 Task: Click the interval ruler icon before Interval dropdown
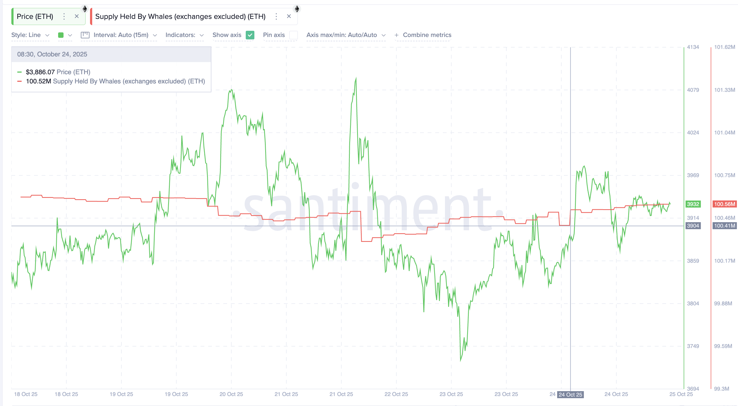click(x=85, y=35)
